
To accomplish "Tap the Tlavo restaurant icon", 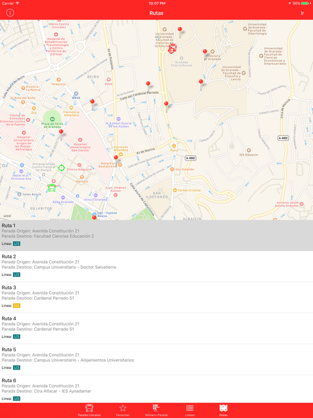I will click(x=174, y=146).
